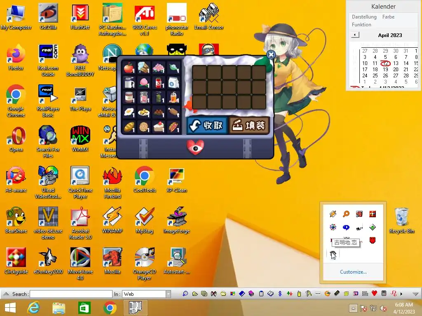The width and height of the screenshot is (422, 316).
Task: Click the 收取 collect button
Action: [207, 125]
